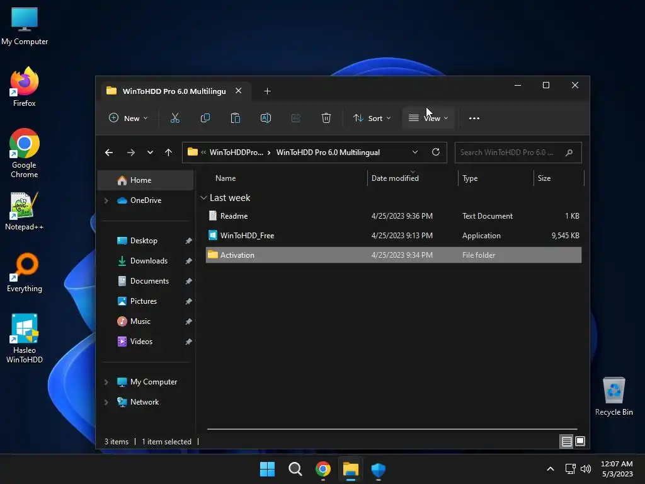Open the See more ellipsis menu
The height and width of the screenshot is (484, 645).
474,118
